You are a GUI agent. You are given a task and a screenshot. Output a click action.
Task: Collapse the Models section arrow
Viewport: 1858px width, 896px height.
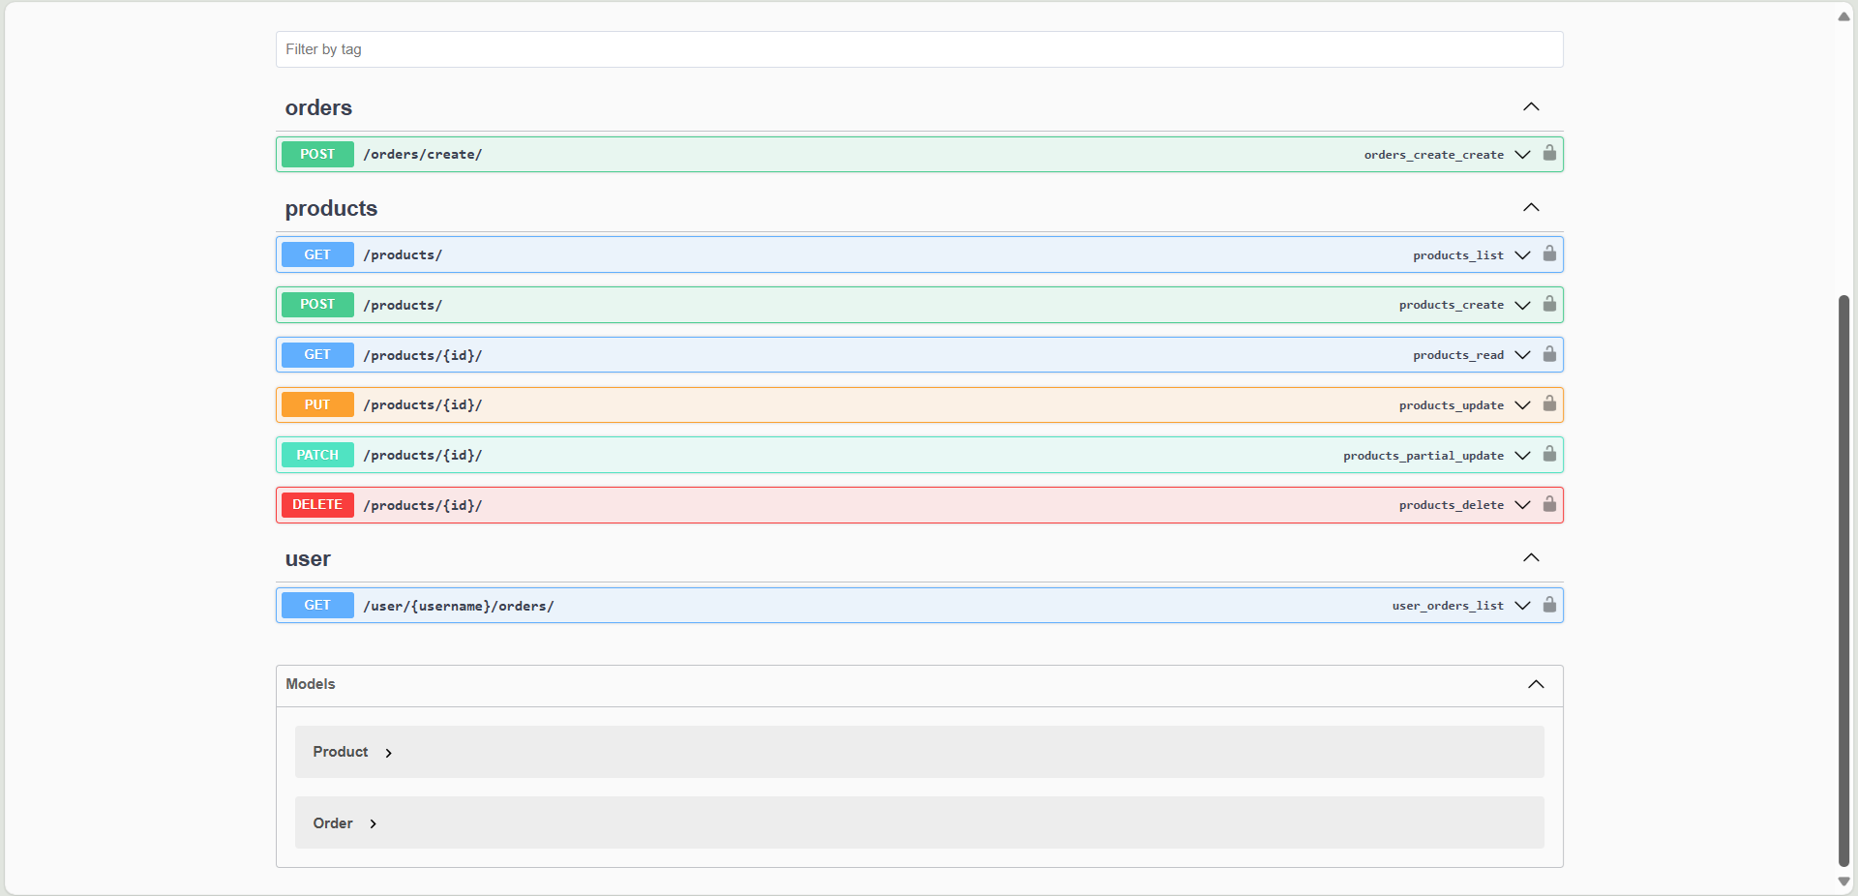1536,684
